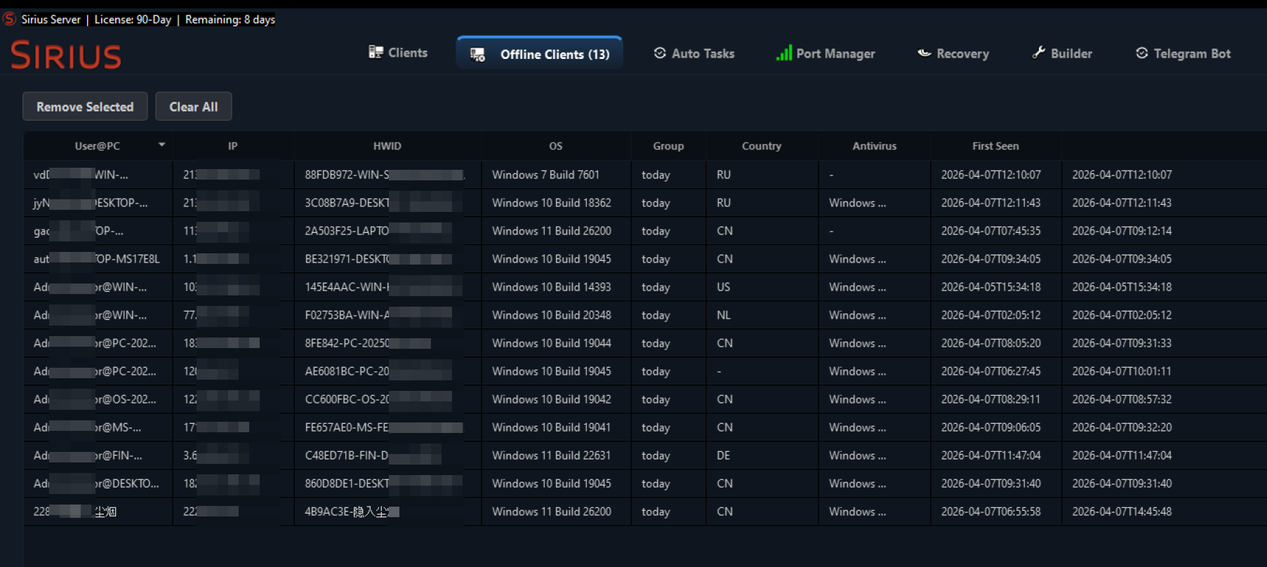
Task: Click the Clients monitor icon
Action: [x=376, y=53]
